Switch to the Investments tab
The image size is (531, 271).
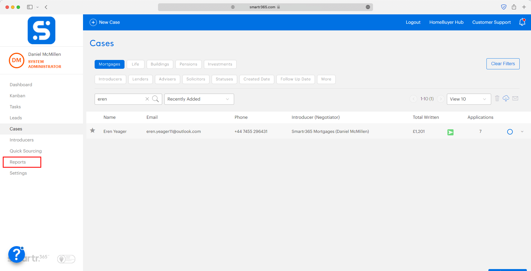click(x=220, y=64)
